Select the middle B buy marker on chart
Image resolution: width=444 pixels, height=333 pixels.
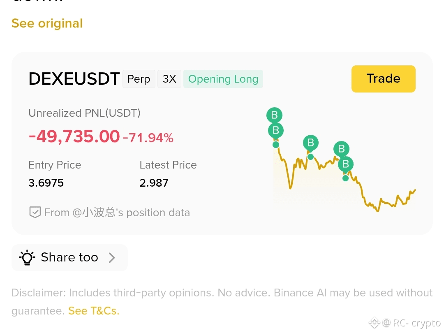(311, 143)
